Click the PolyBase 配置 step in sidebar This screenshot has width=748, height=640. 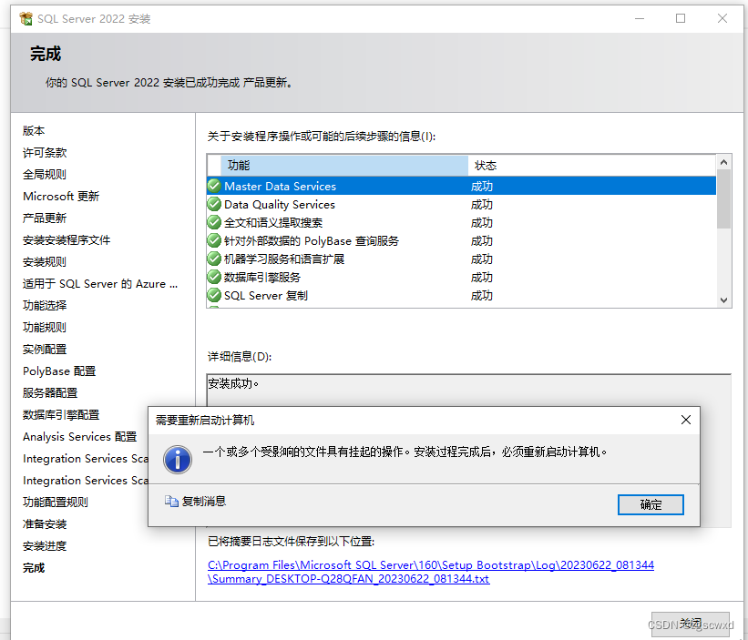pos(59,371)
